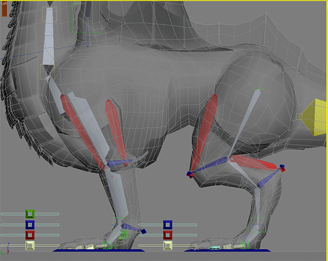Select the blue bone behind the rear knee
The height and width of the screenshot is (261, 328).
(210, 165)
